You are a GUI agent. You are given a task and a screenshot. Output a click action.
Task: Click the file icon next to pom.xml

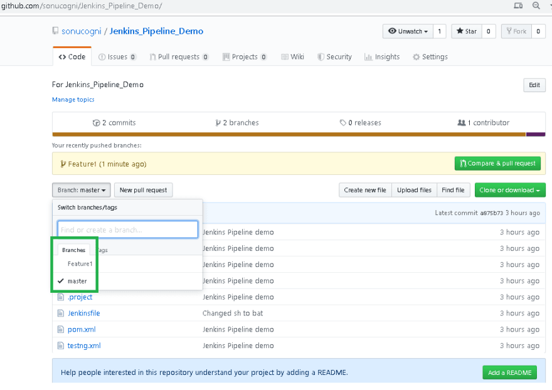(x=61, y=329)
